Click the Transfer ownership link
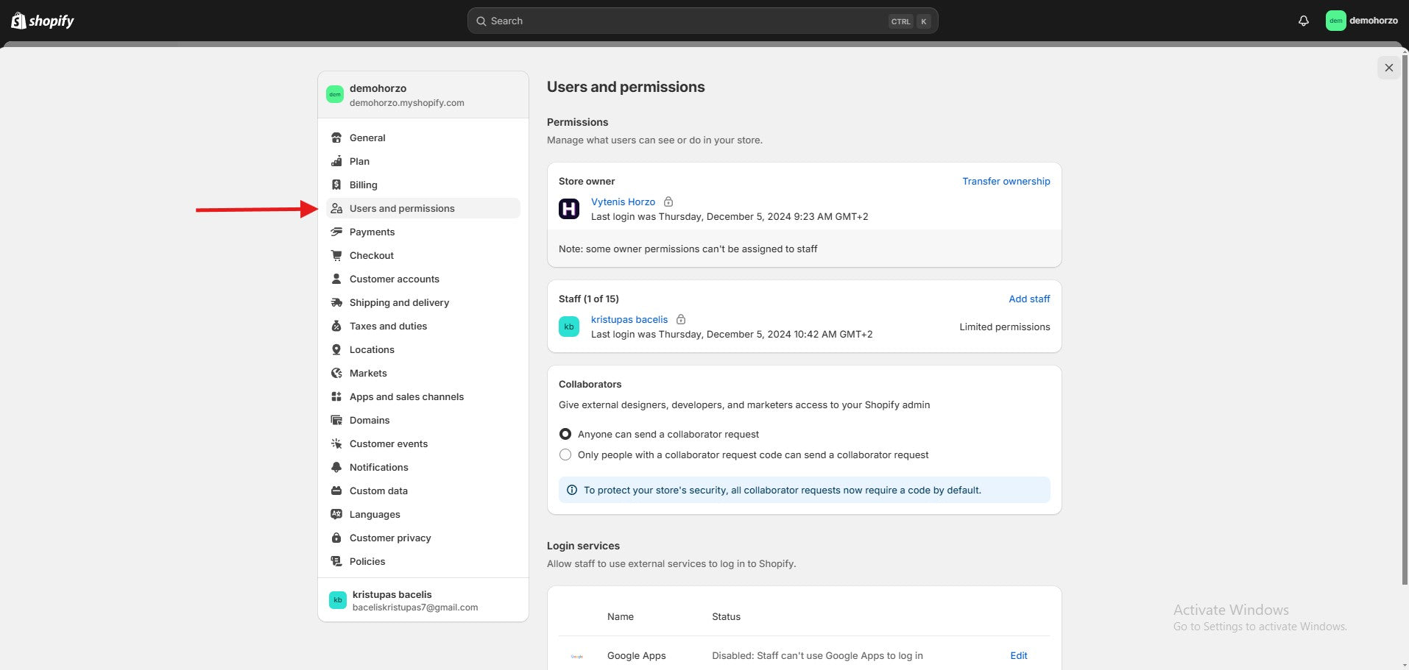The height and width of the screenshot is (670, 1409). click(1006, 181)
